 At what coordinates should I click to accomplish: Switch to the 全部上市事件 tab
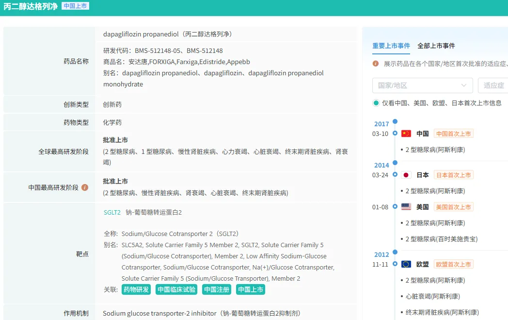436,46
